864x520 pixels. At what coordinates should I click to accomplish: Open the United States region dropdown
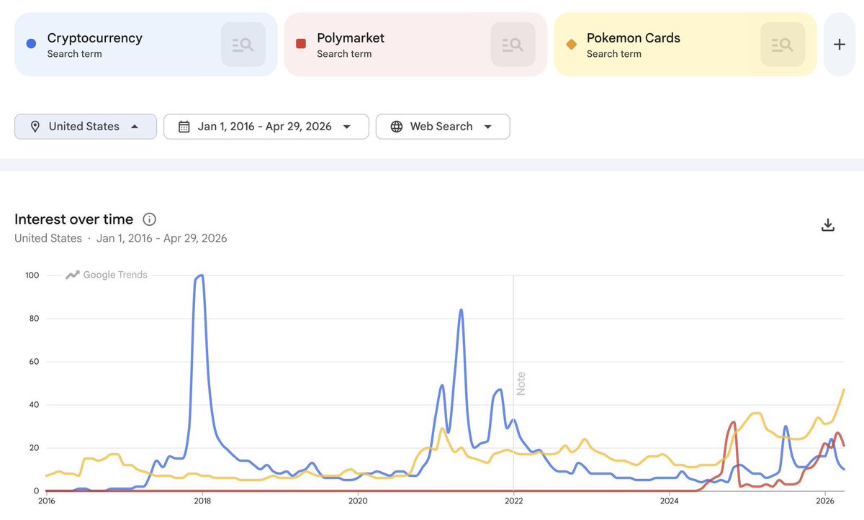click(86, 127)
